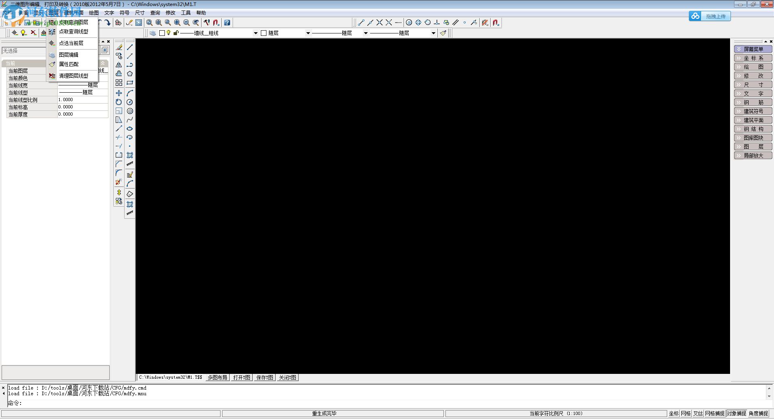The height and width of the screenshot is (419, 774).
Task: Click the 打开T图 button
Action: pyautogui.click(x=241, y=378)
